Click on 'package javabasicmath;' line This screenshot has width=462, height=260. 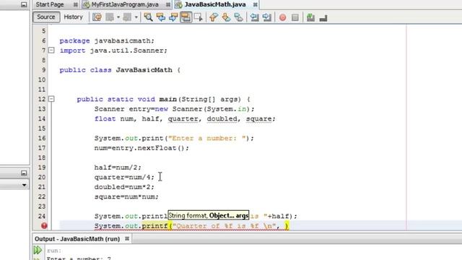[x=107, y=40]
